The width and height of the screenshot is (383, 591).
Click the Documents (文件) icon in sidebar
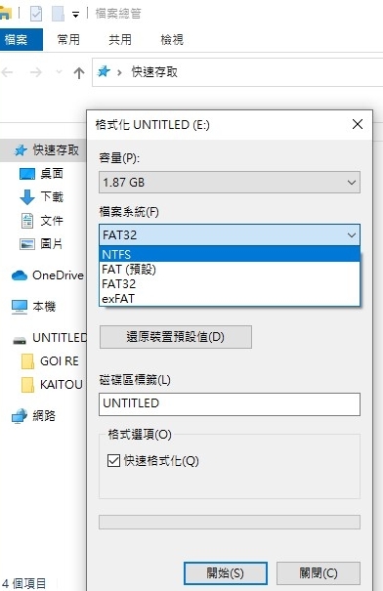pos(27,221)
